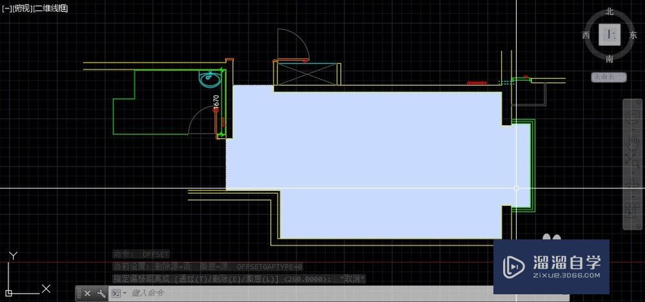Click the 北 direction on the ViewCube
Viewport: 645px width, 302px height.
610,12
